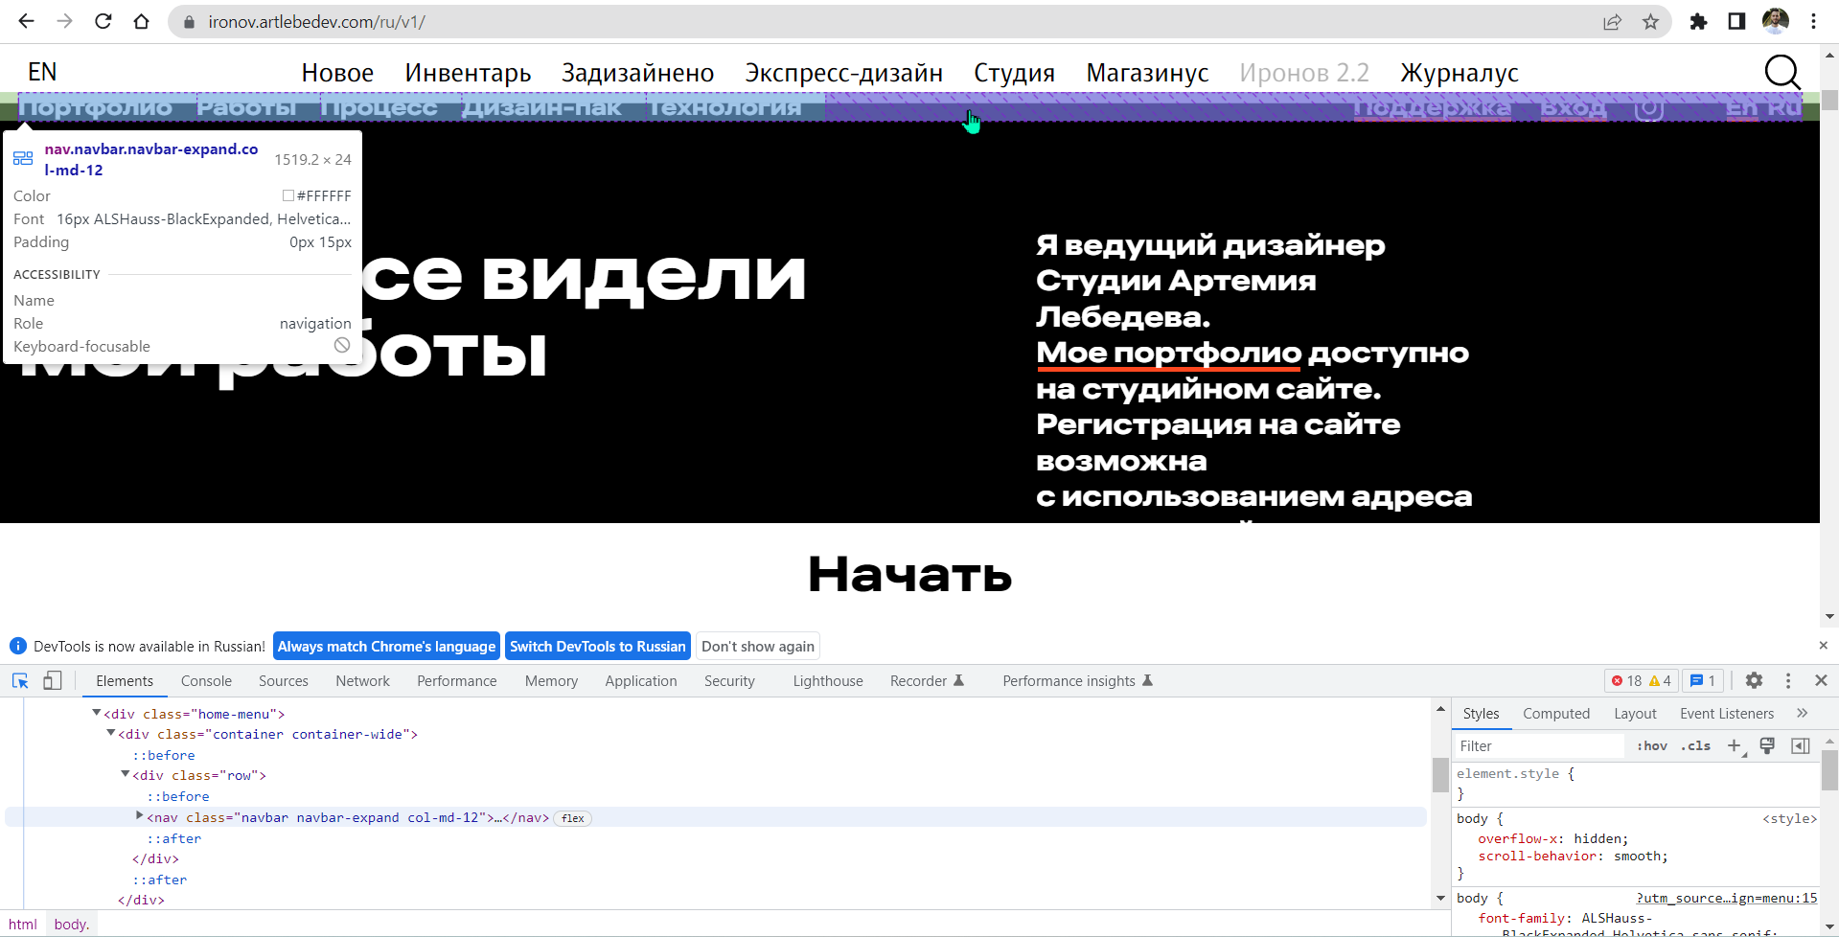Go back with browser back arrow
Screen dimensions: 1839x937
pyautogui.click(x=26, y=21)
